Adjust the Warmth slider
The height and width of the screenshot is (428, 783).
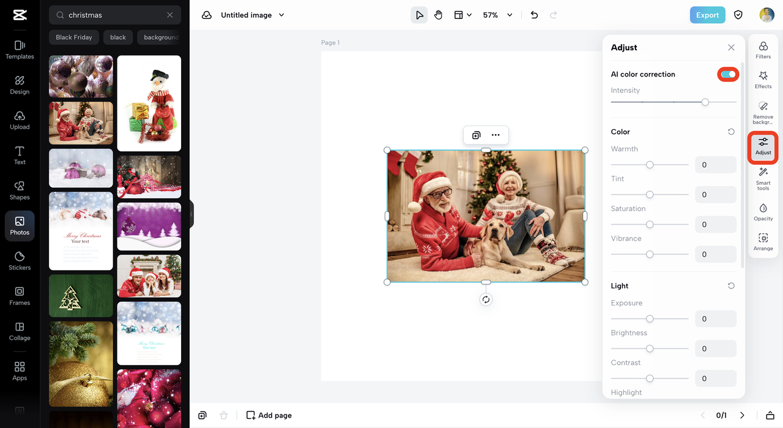click(650, 165)
